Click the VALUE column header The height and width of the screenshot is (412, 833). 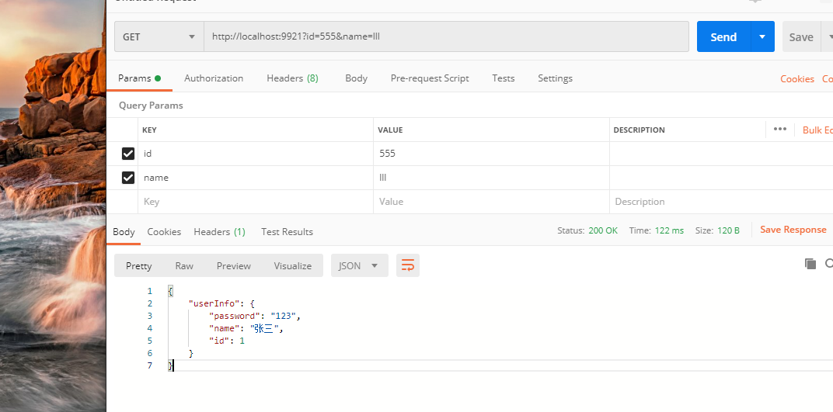click(x=390, y=130)
